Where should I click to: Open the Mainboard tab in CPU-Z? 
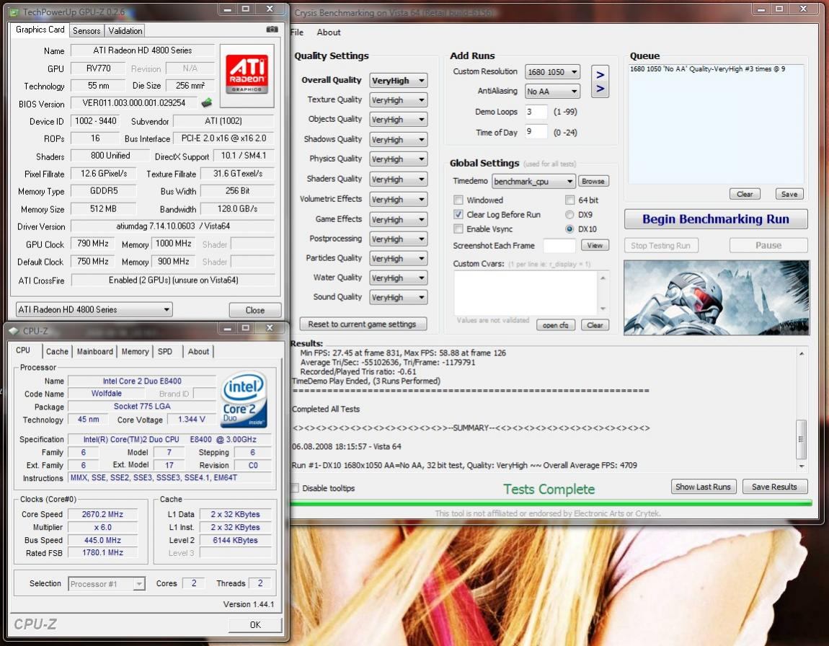95,352
